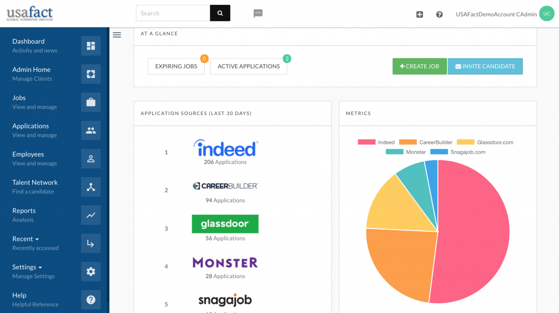Click the "28 Applications" text
The height and width of the screenshot is (313, 559).
click(225, 276)
